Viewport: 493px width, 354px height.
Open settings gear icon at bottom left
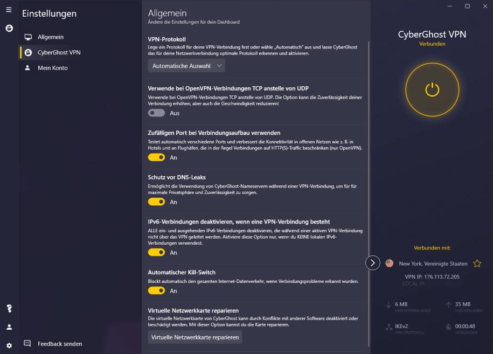(9, 345)
